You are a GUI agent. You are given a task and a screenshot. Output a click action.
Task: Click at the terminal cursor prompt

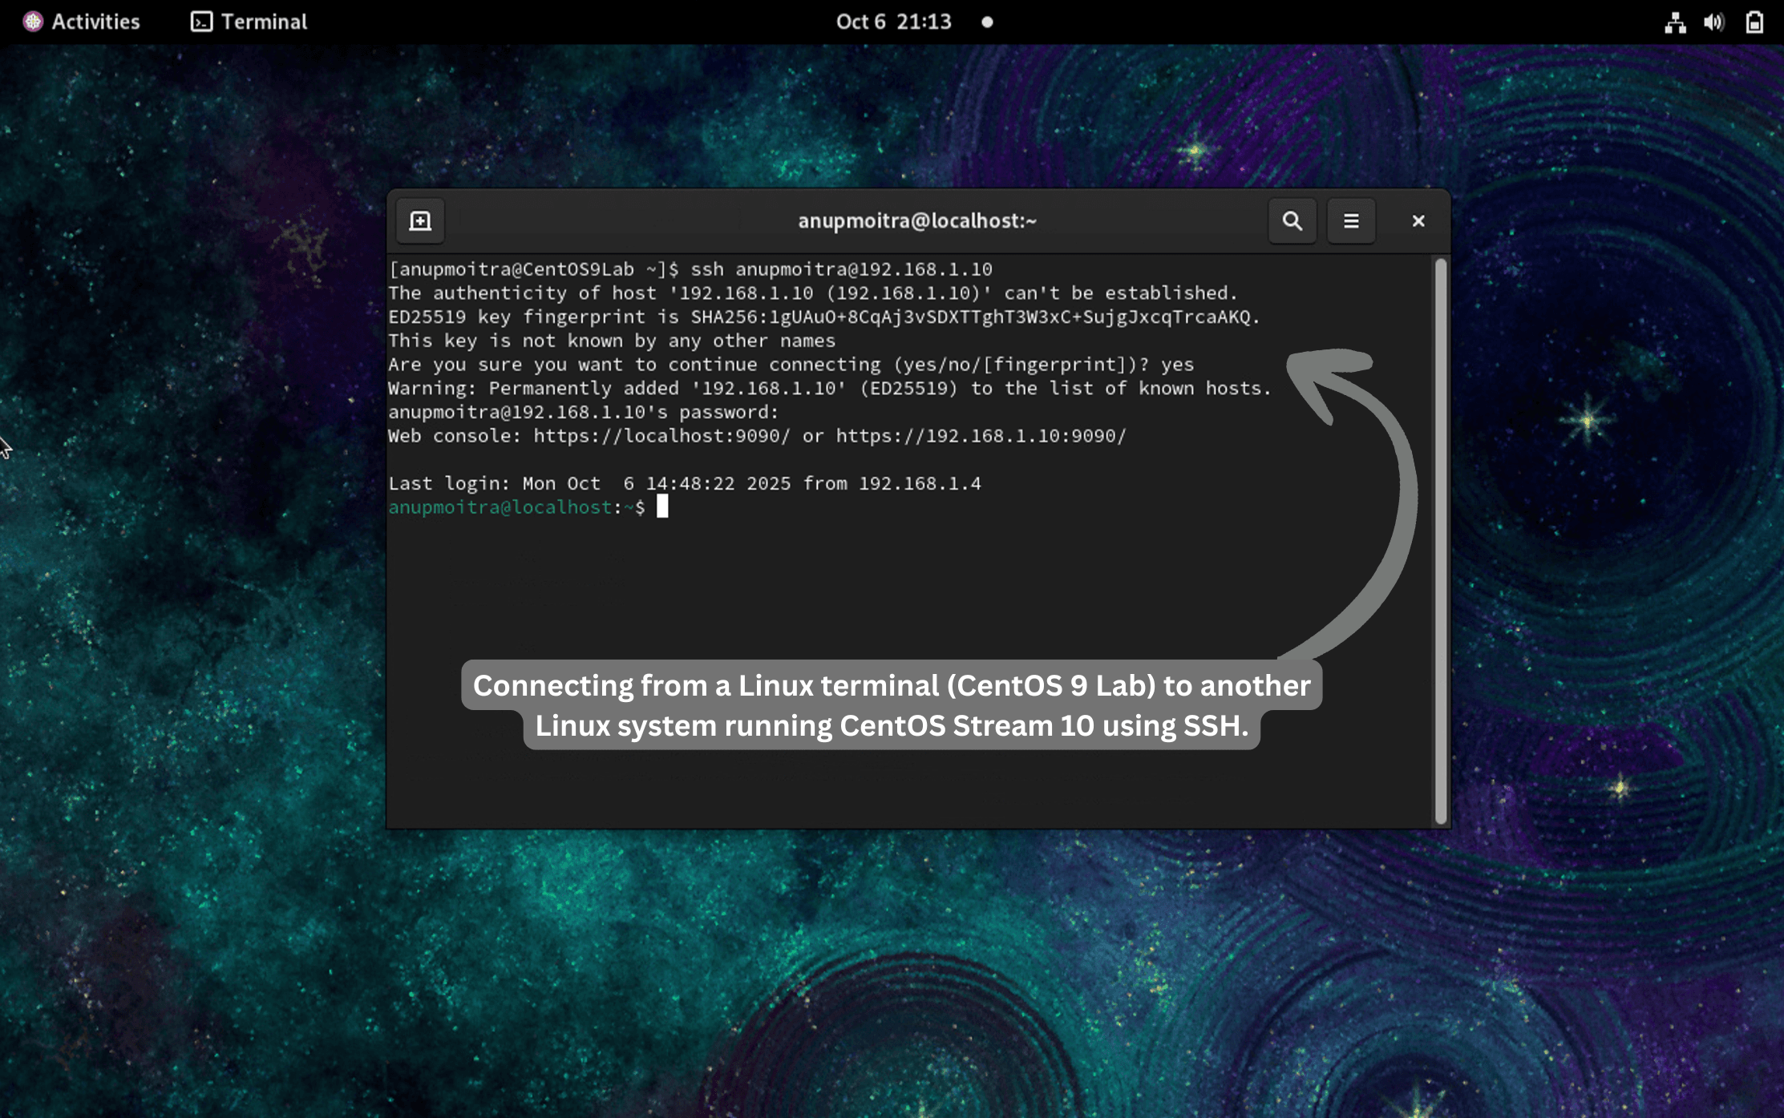click(x=662, y=507)
